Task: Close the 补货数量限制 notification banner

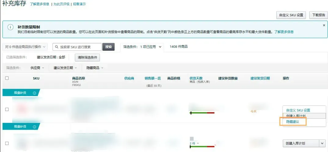Action: click(x=324, y=25)
